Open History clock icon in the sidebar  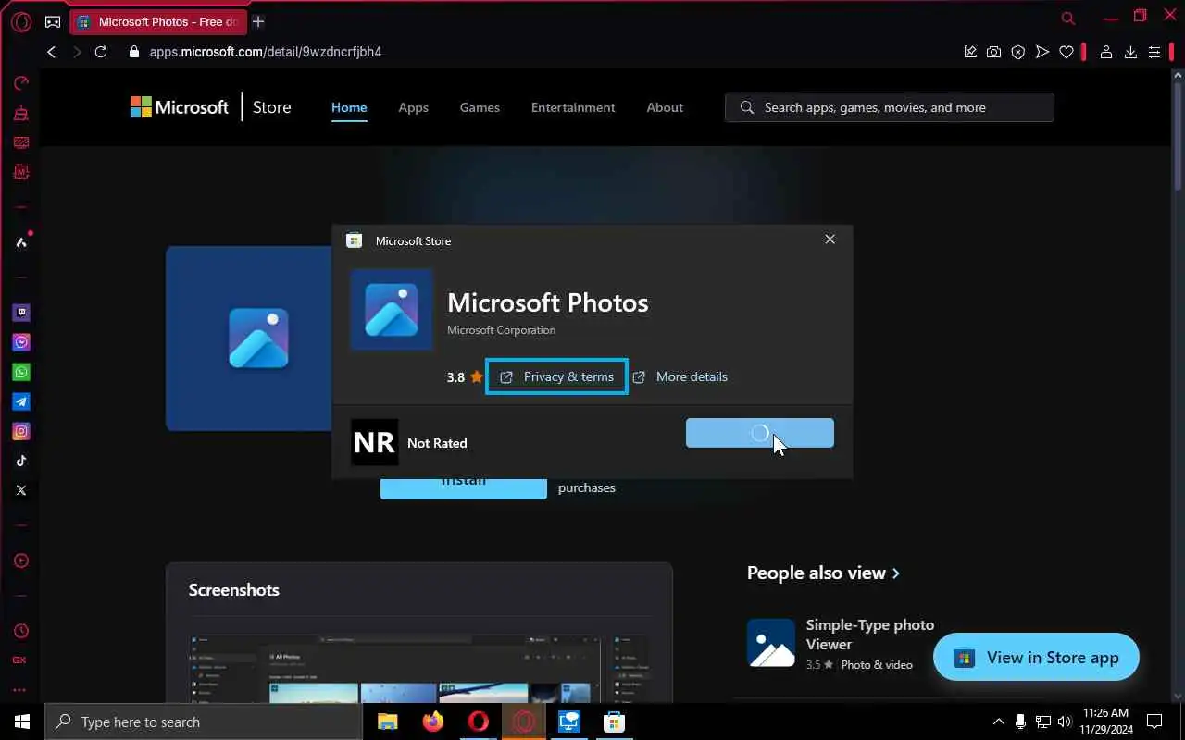pyautogui.click(x=20, y=631)
